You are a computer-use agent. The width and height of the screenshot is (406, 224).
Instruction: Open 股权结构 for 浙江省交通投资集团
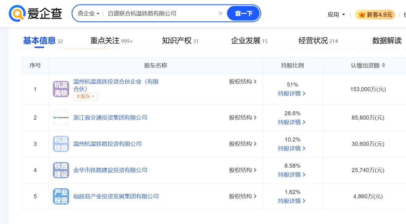click(x=242, y=117)
